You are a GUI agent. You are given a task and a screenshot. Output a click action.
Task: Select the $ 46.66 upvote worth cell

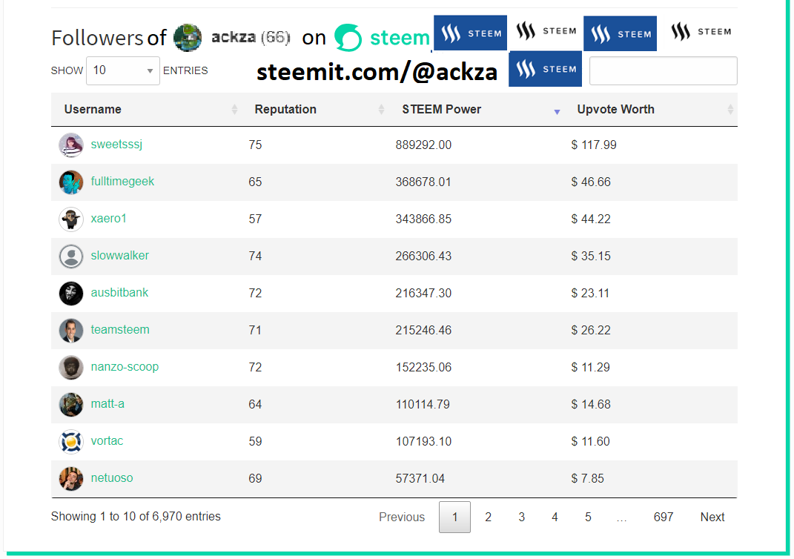591,182
